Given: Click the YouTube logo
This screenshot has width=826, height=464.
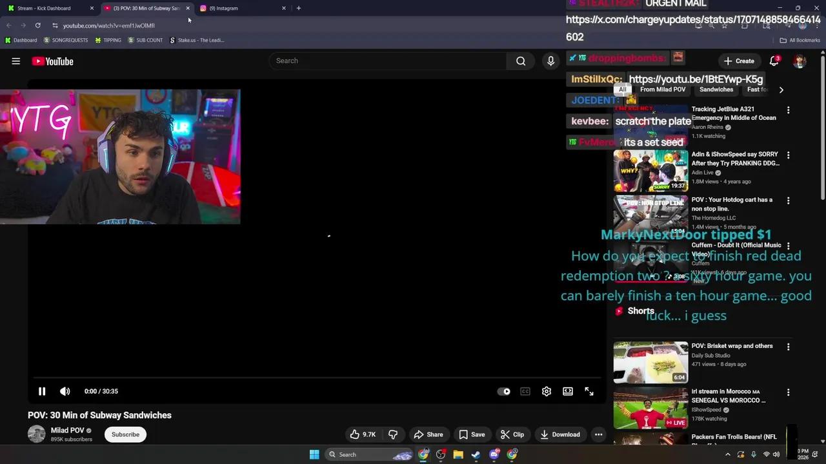Looking at the screenshot, I should (52, 61).
